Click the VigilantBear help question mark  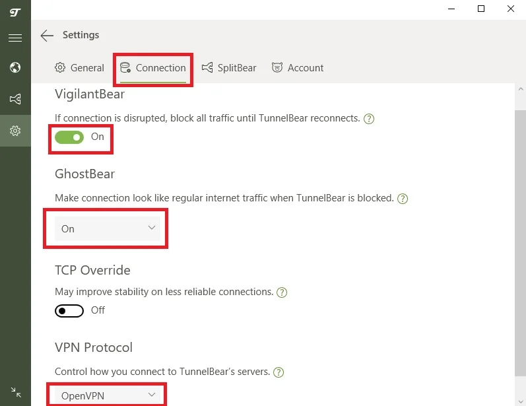click(370, 119)
